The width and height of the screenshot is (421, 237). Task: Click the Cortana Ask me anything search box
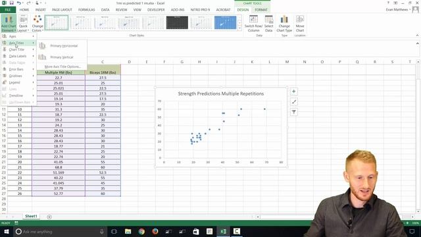(x=60, y=232)
